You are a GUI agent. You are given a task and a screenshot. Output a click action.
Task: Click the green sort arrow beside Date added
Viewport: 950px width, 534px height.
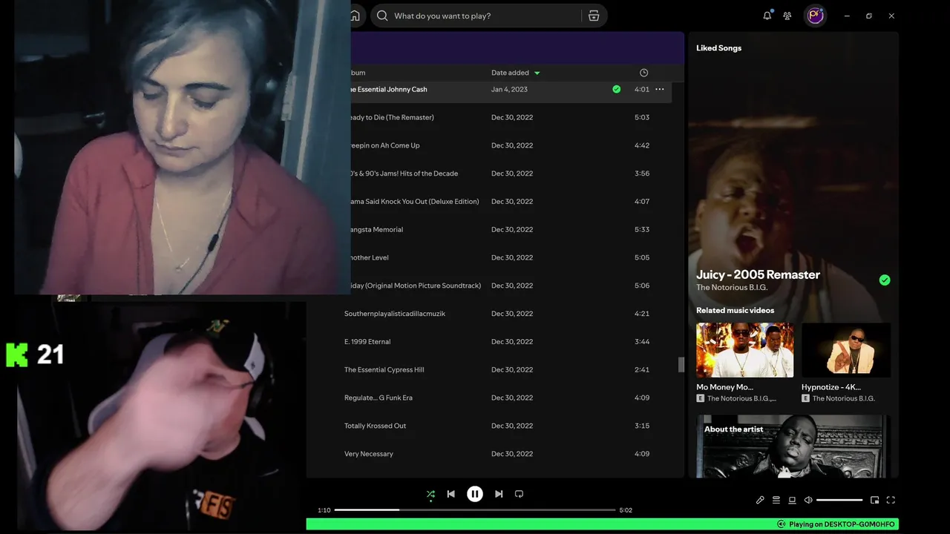click(x=537, y=73)
